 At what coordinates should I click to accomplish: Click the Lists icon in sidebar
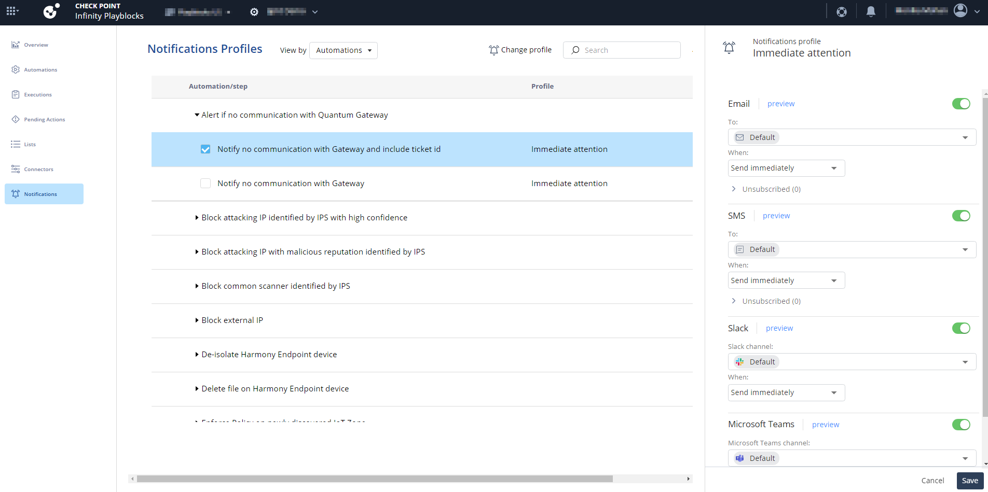16,144
